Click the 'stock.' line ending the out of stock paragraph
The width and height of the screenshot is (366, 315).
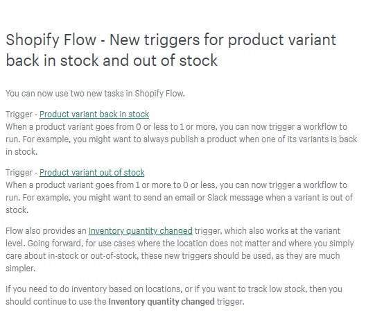point(17,210)
